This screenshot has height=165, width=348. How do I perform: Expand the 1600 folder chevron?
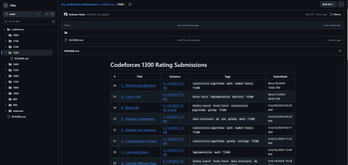click(6, 76)
